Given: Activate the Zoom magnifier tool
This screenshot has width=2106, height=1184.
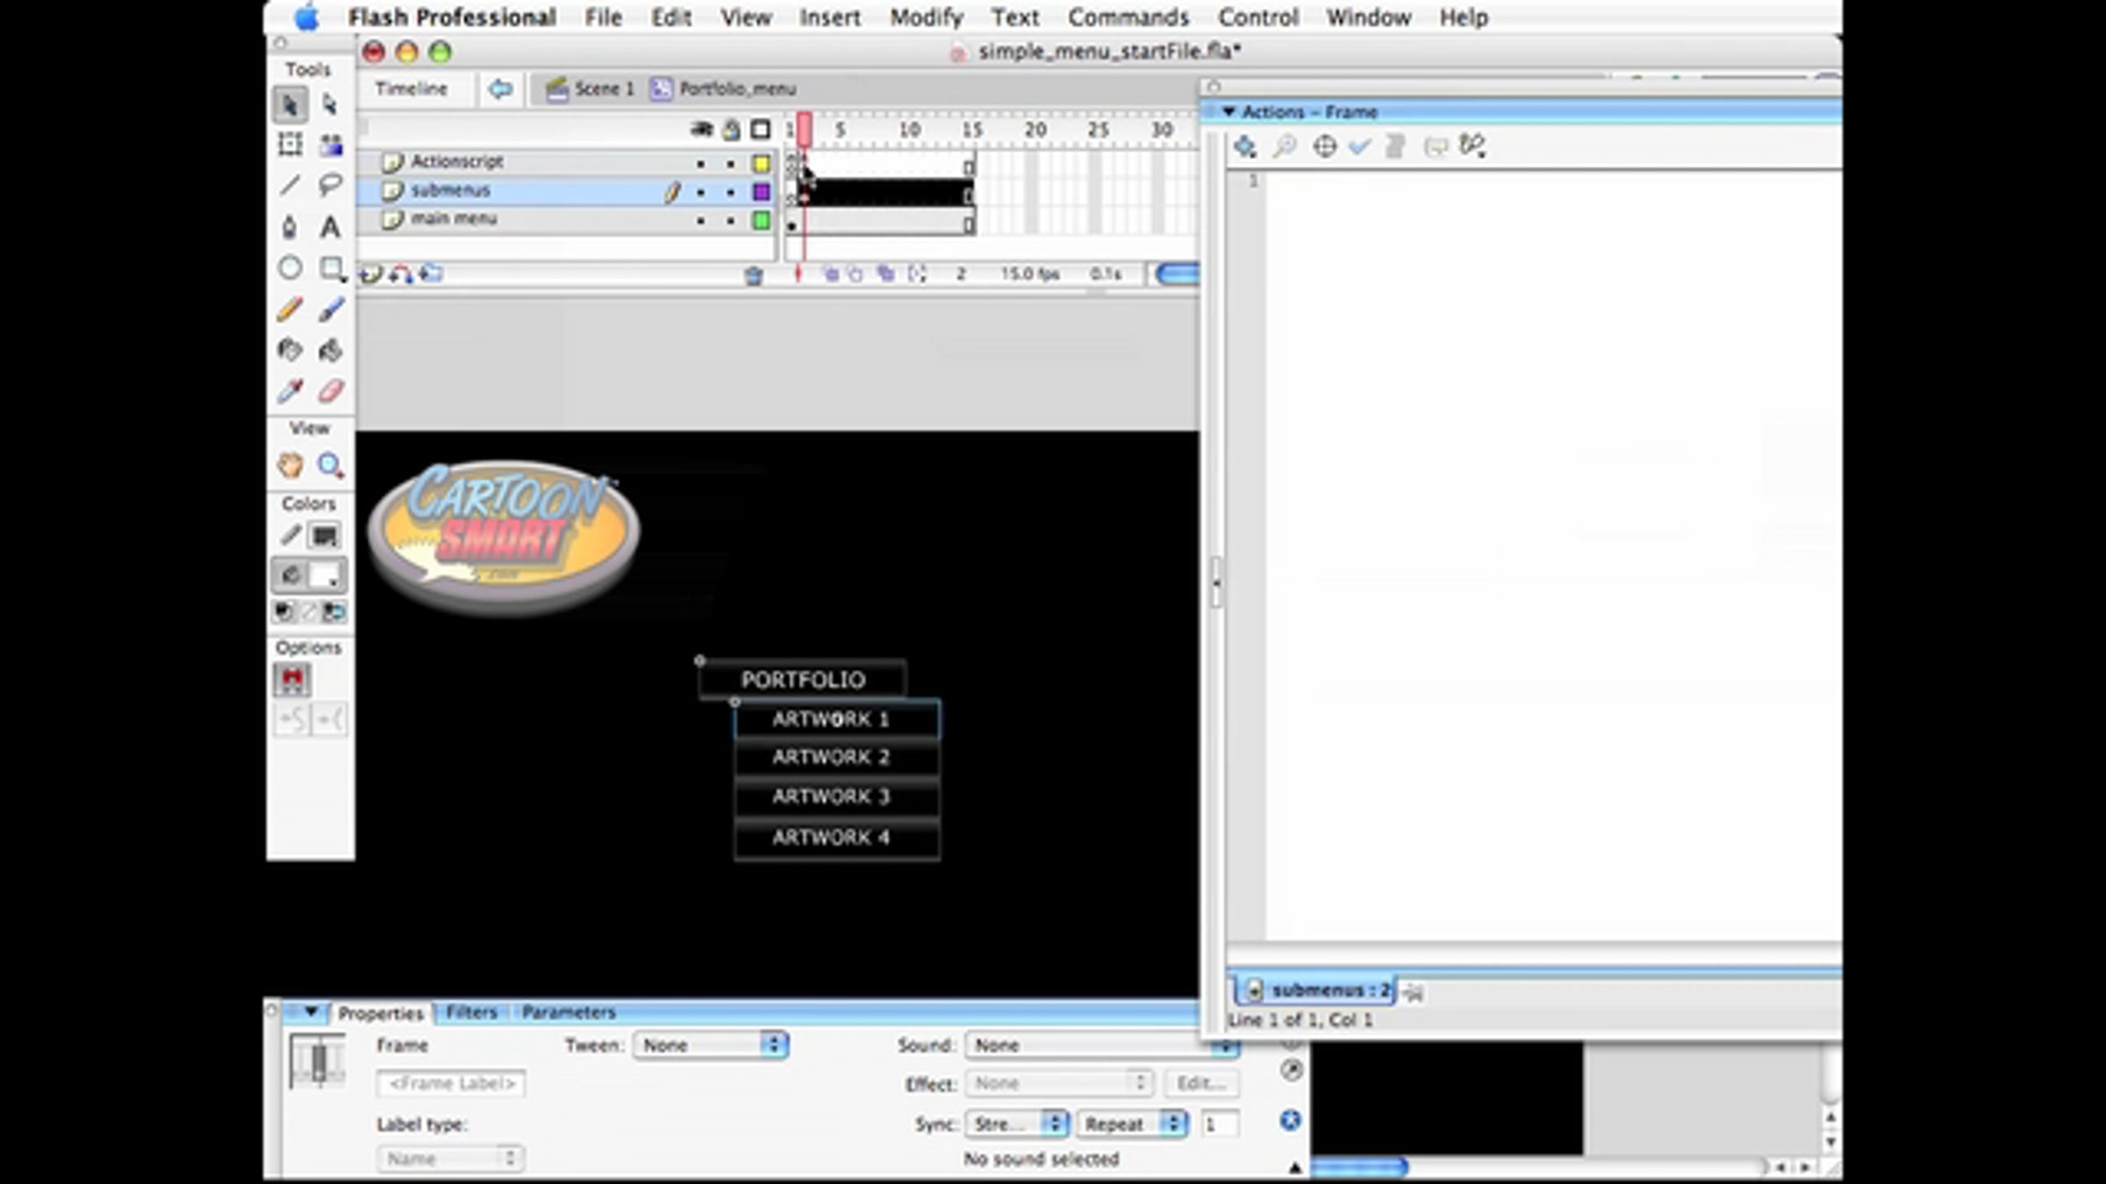Looking at the screenshot, I should coord(330,465).
